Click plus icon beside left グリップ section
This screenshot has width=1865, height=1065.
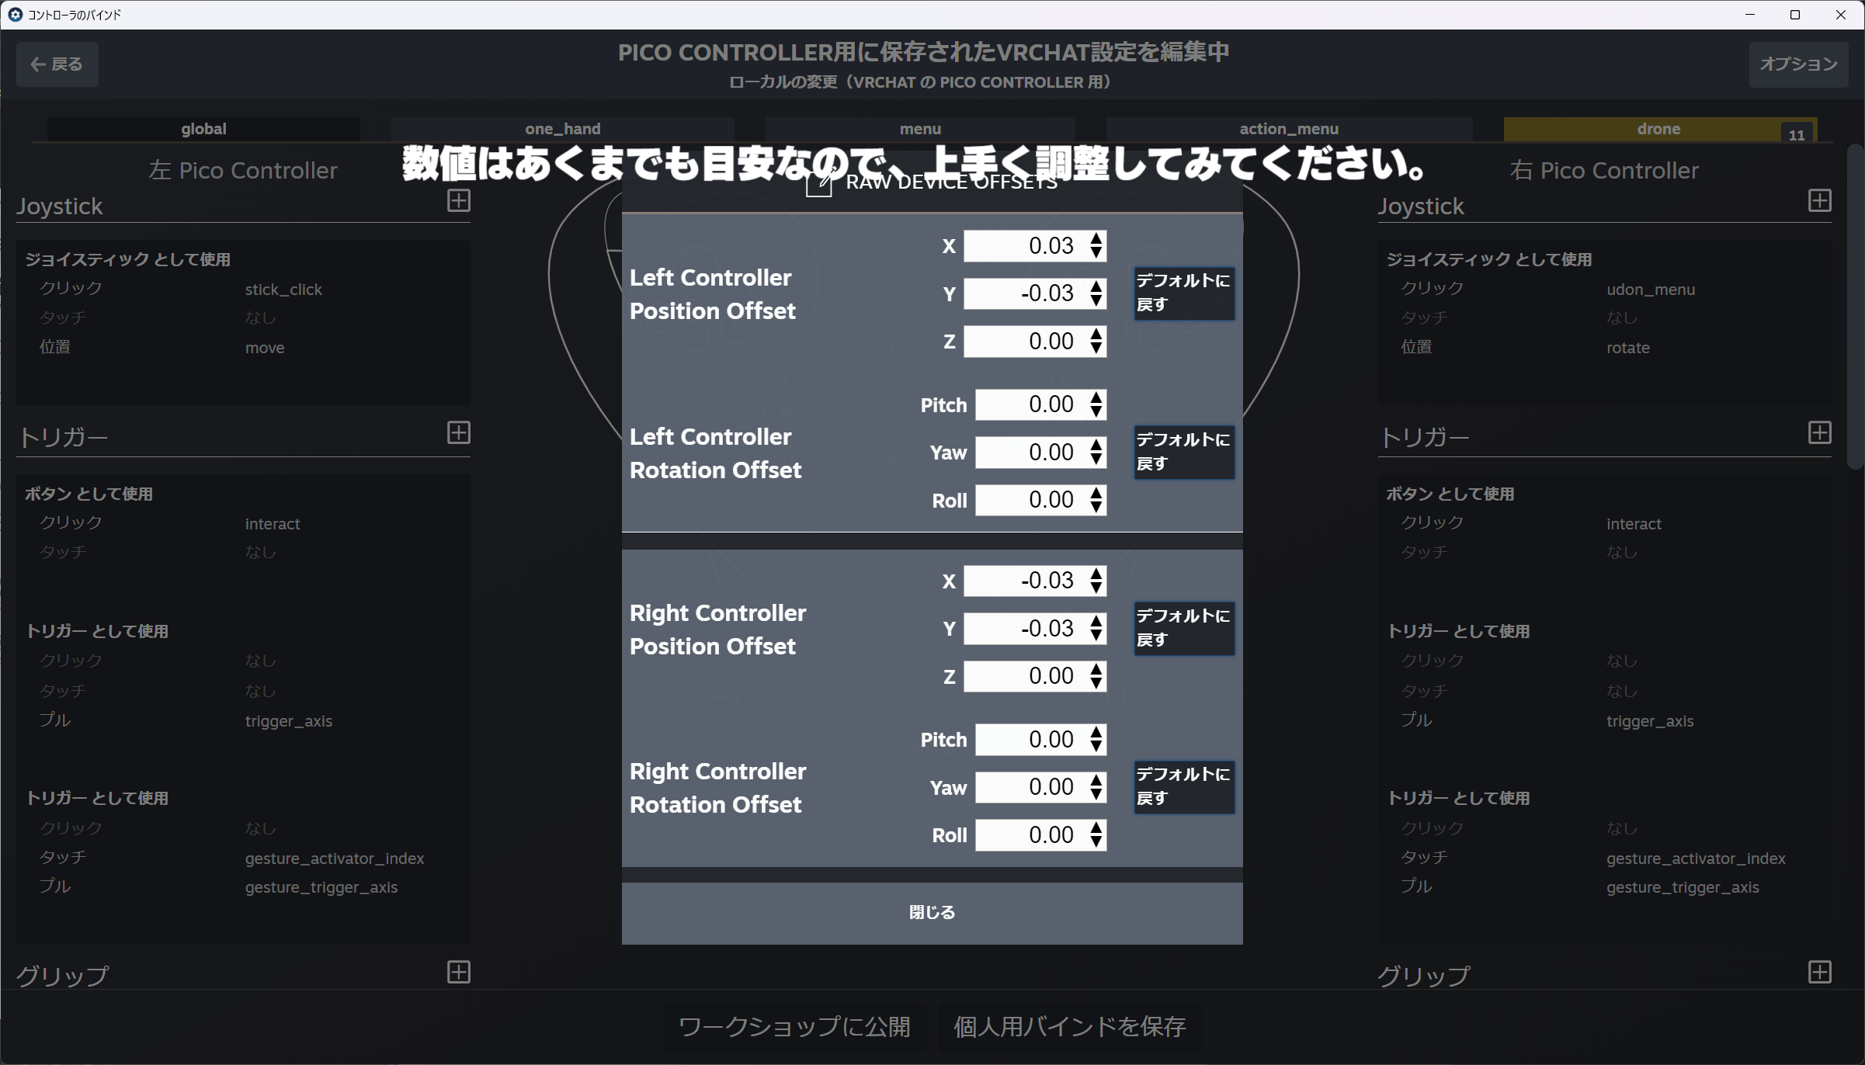[x=458, y=972]
